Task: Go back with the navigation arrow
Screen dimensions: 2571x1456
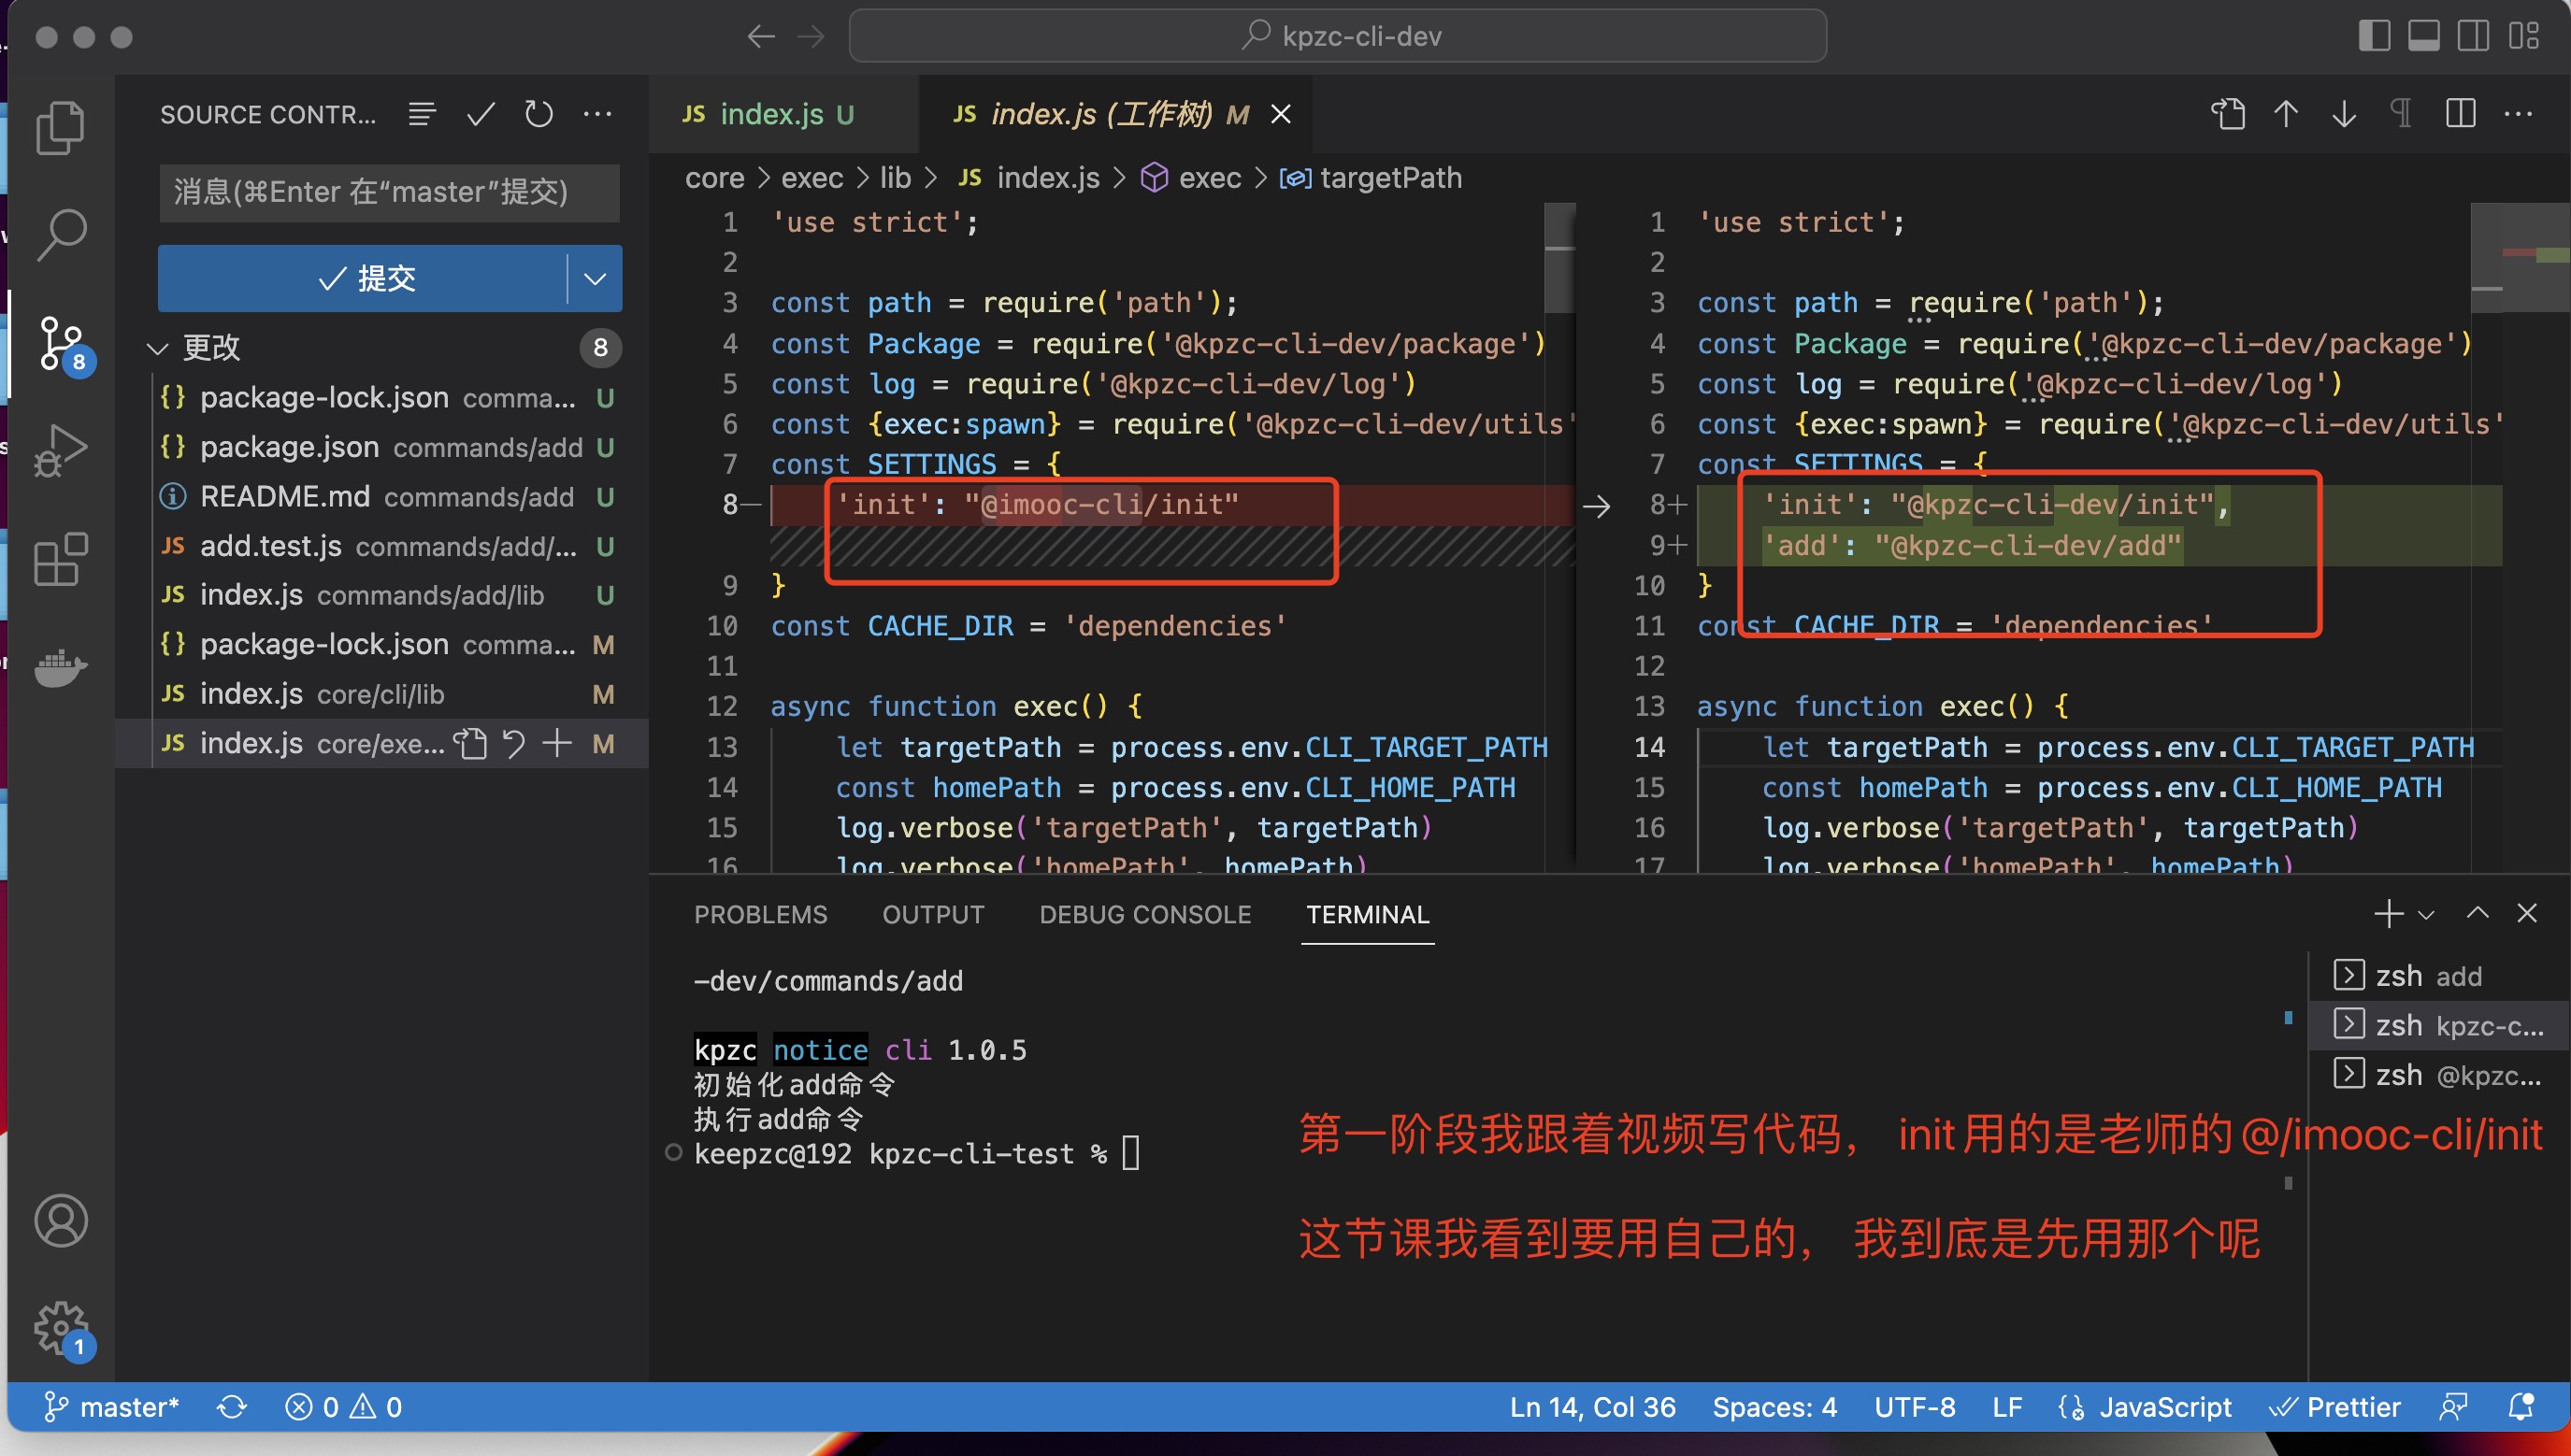Action: point(761,37)
